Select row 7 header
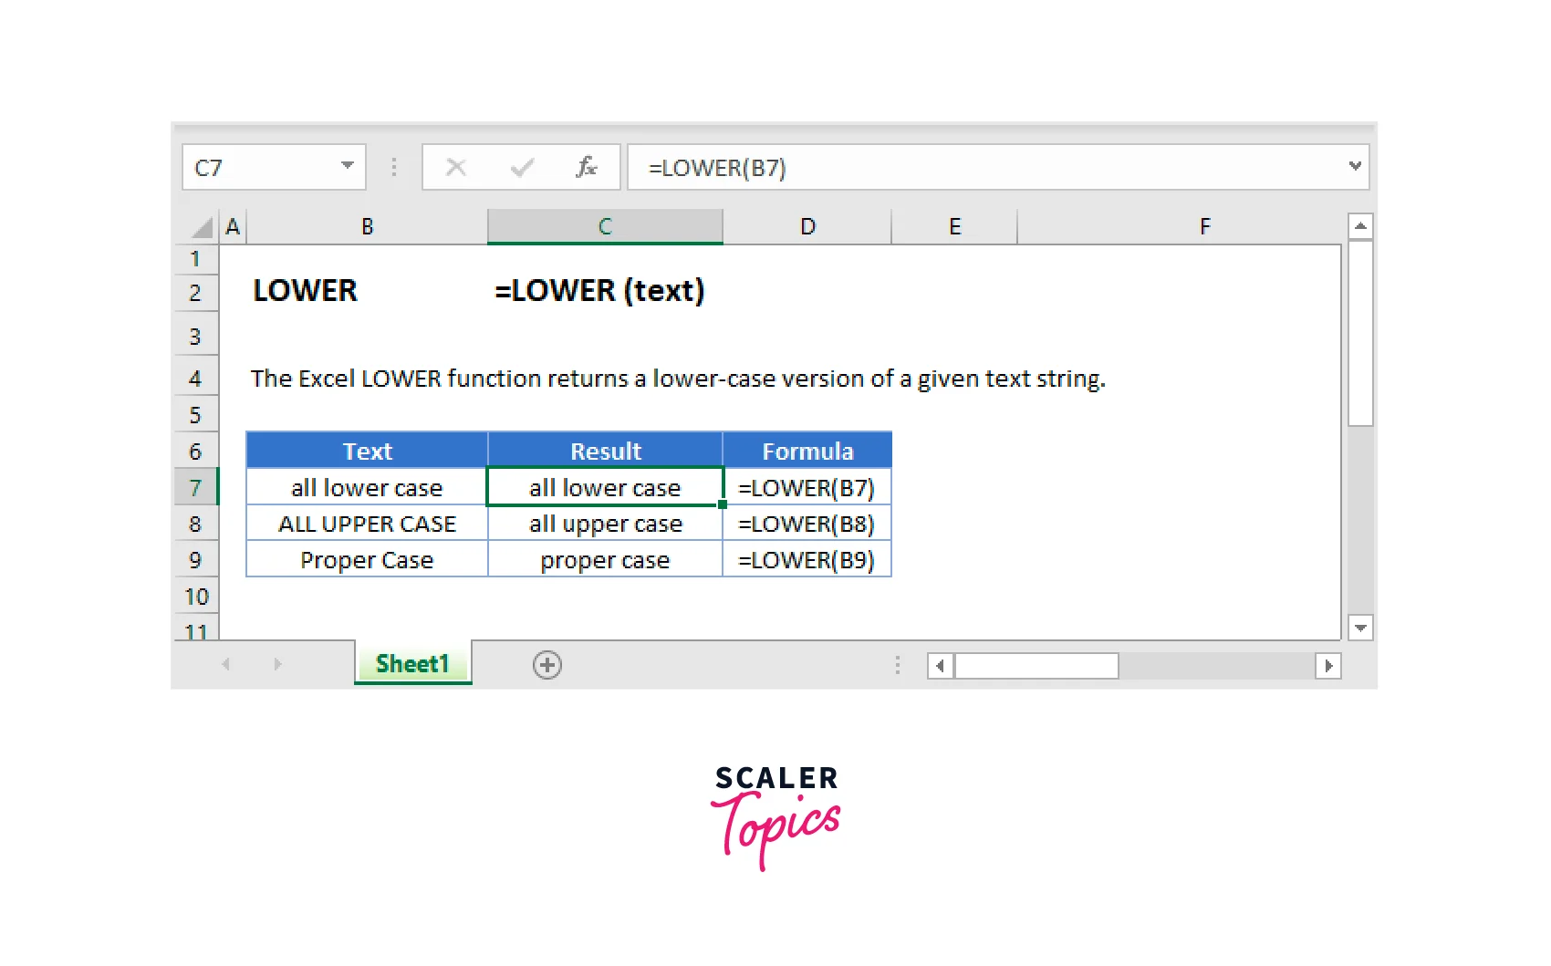The width and height of the screenshot is (1551, 966). (x=195, y=488)
